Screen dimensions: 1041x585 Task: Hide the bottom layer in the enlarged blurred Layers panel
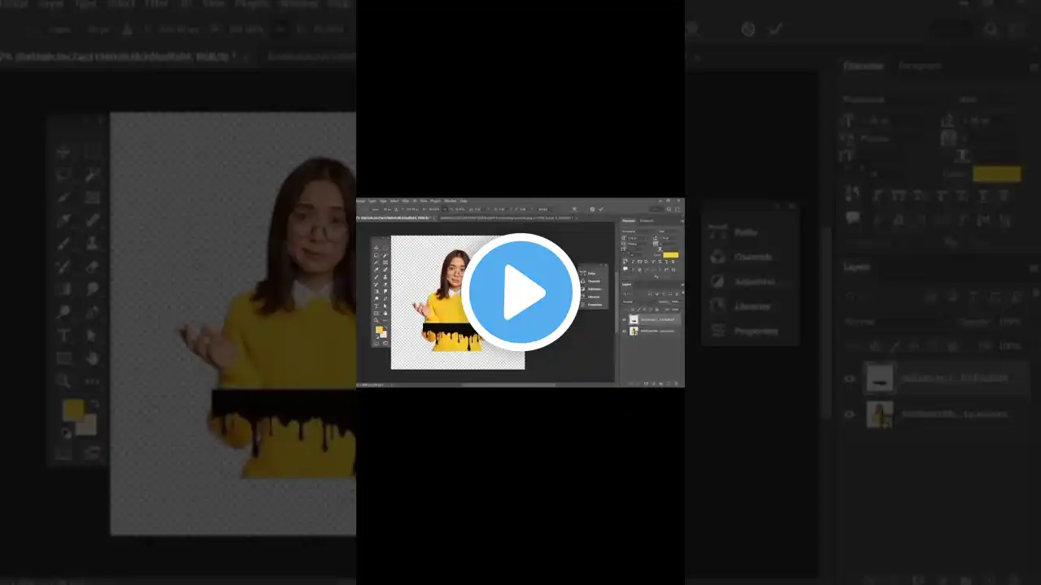coord(850,414)
